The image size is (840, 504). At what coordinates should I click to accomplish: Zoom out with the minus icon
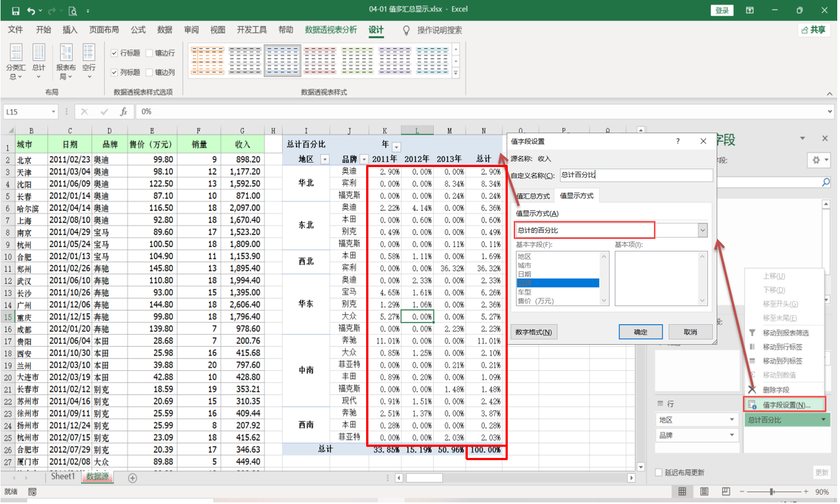tap(742, 492)
